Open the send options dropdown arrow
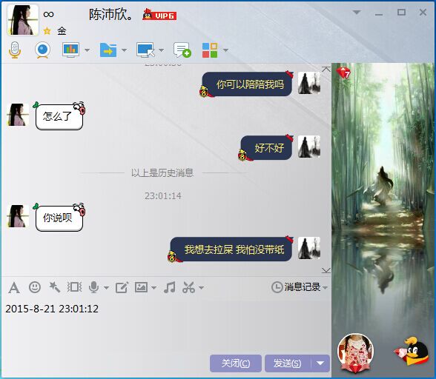 tap(320, 363)
